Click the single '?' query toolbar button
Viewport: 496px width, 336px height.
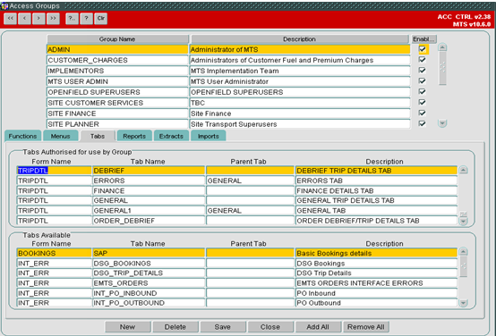pos(86,19)
